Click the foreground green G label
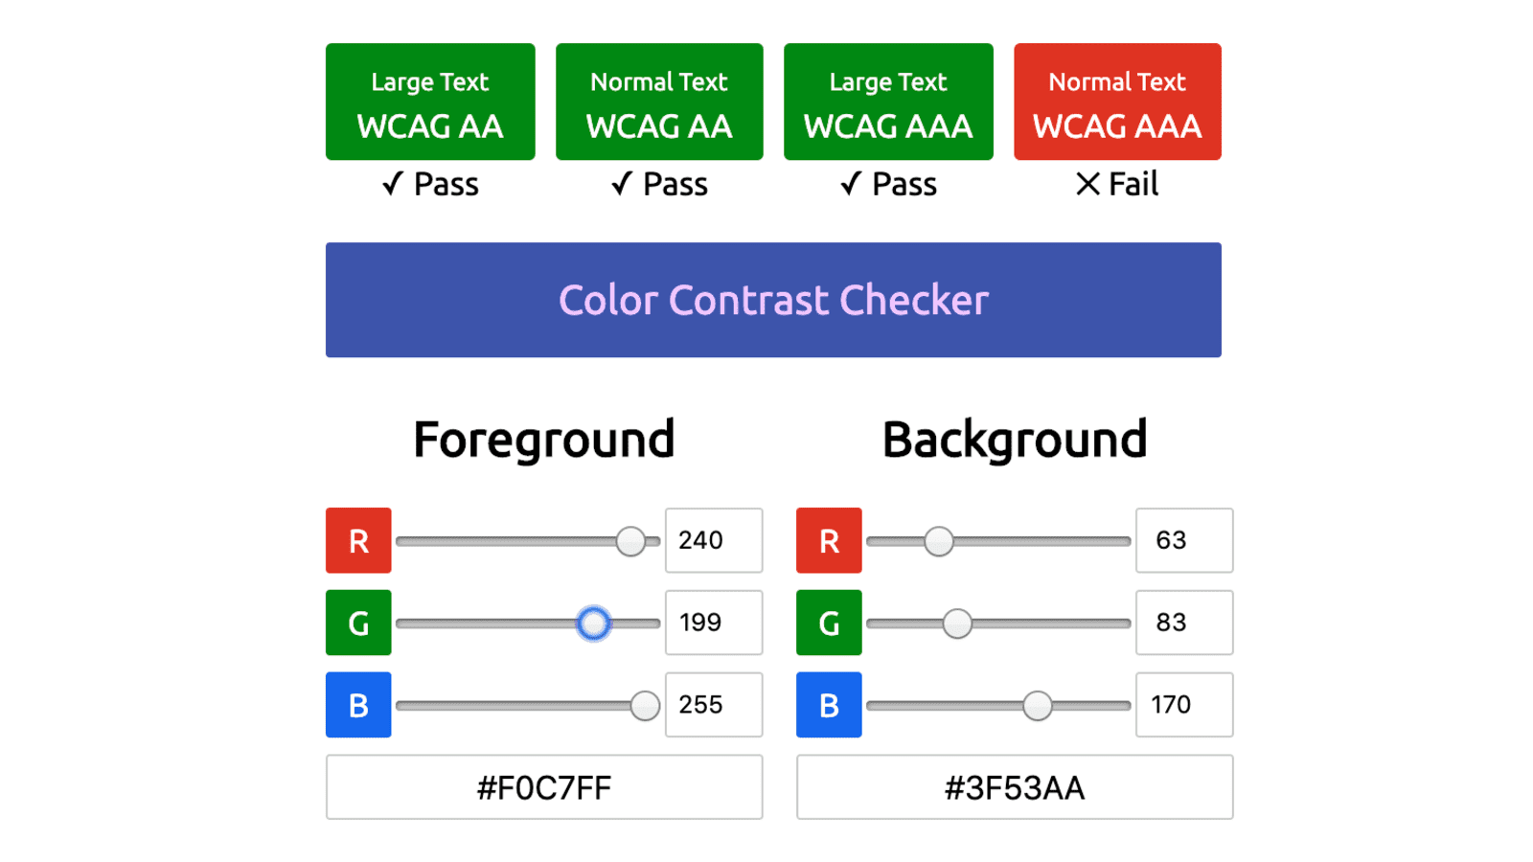This screenshot has width=1533, height=862. (x=358, y=623)
